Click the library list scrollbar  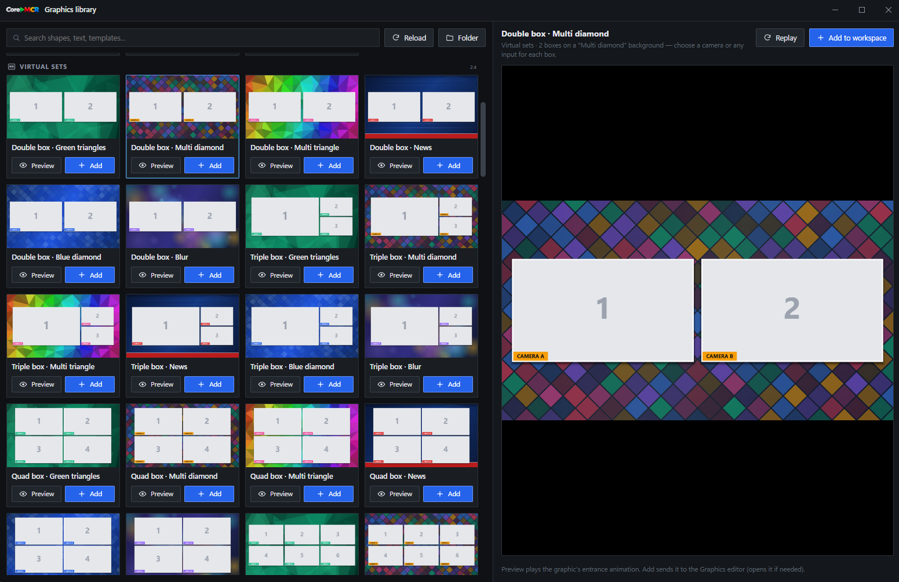(x=483, y=139)
